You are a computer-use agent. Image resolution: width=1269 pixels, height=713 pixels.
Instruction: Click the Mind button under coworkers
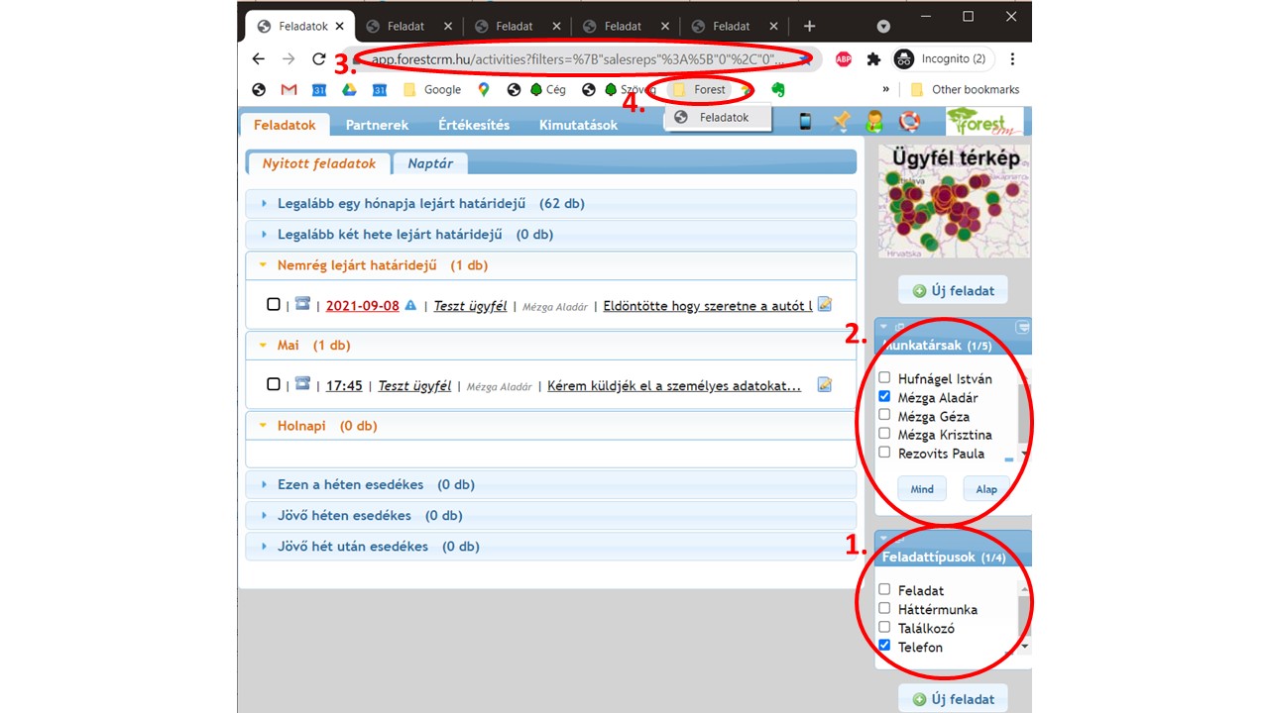(922, 489)
